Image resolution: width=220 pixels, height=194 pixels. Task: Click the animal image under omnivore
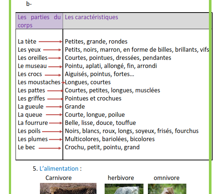167,189
